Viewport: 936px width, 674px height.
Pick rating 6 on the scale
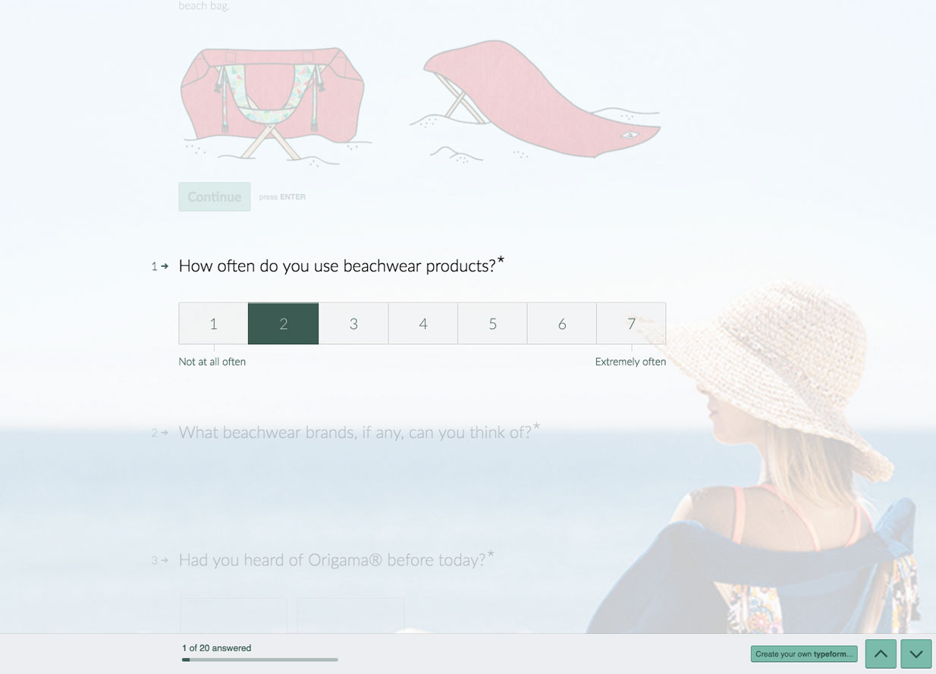click(562, 324)
